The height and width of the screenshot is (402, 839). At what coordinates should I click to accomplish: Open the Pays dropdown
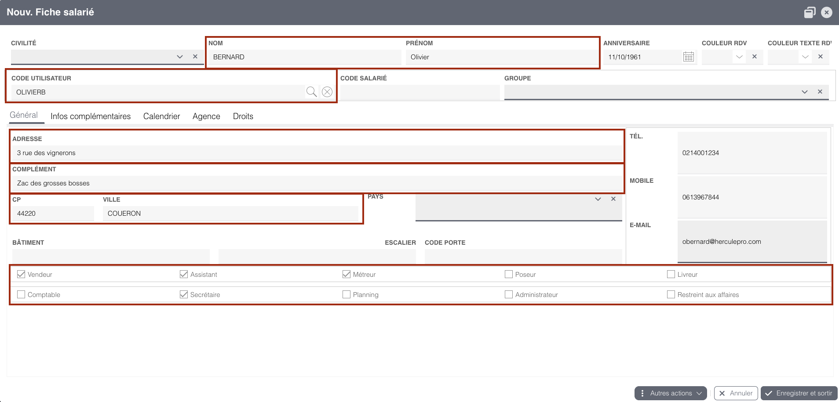point(598,199)
